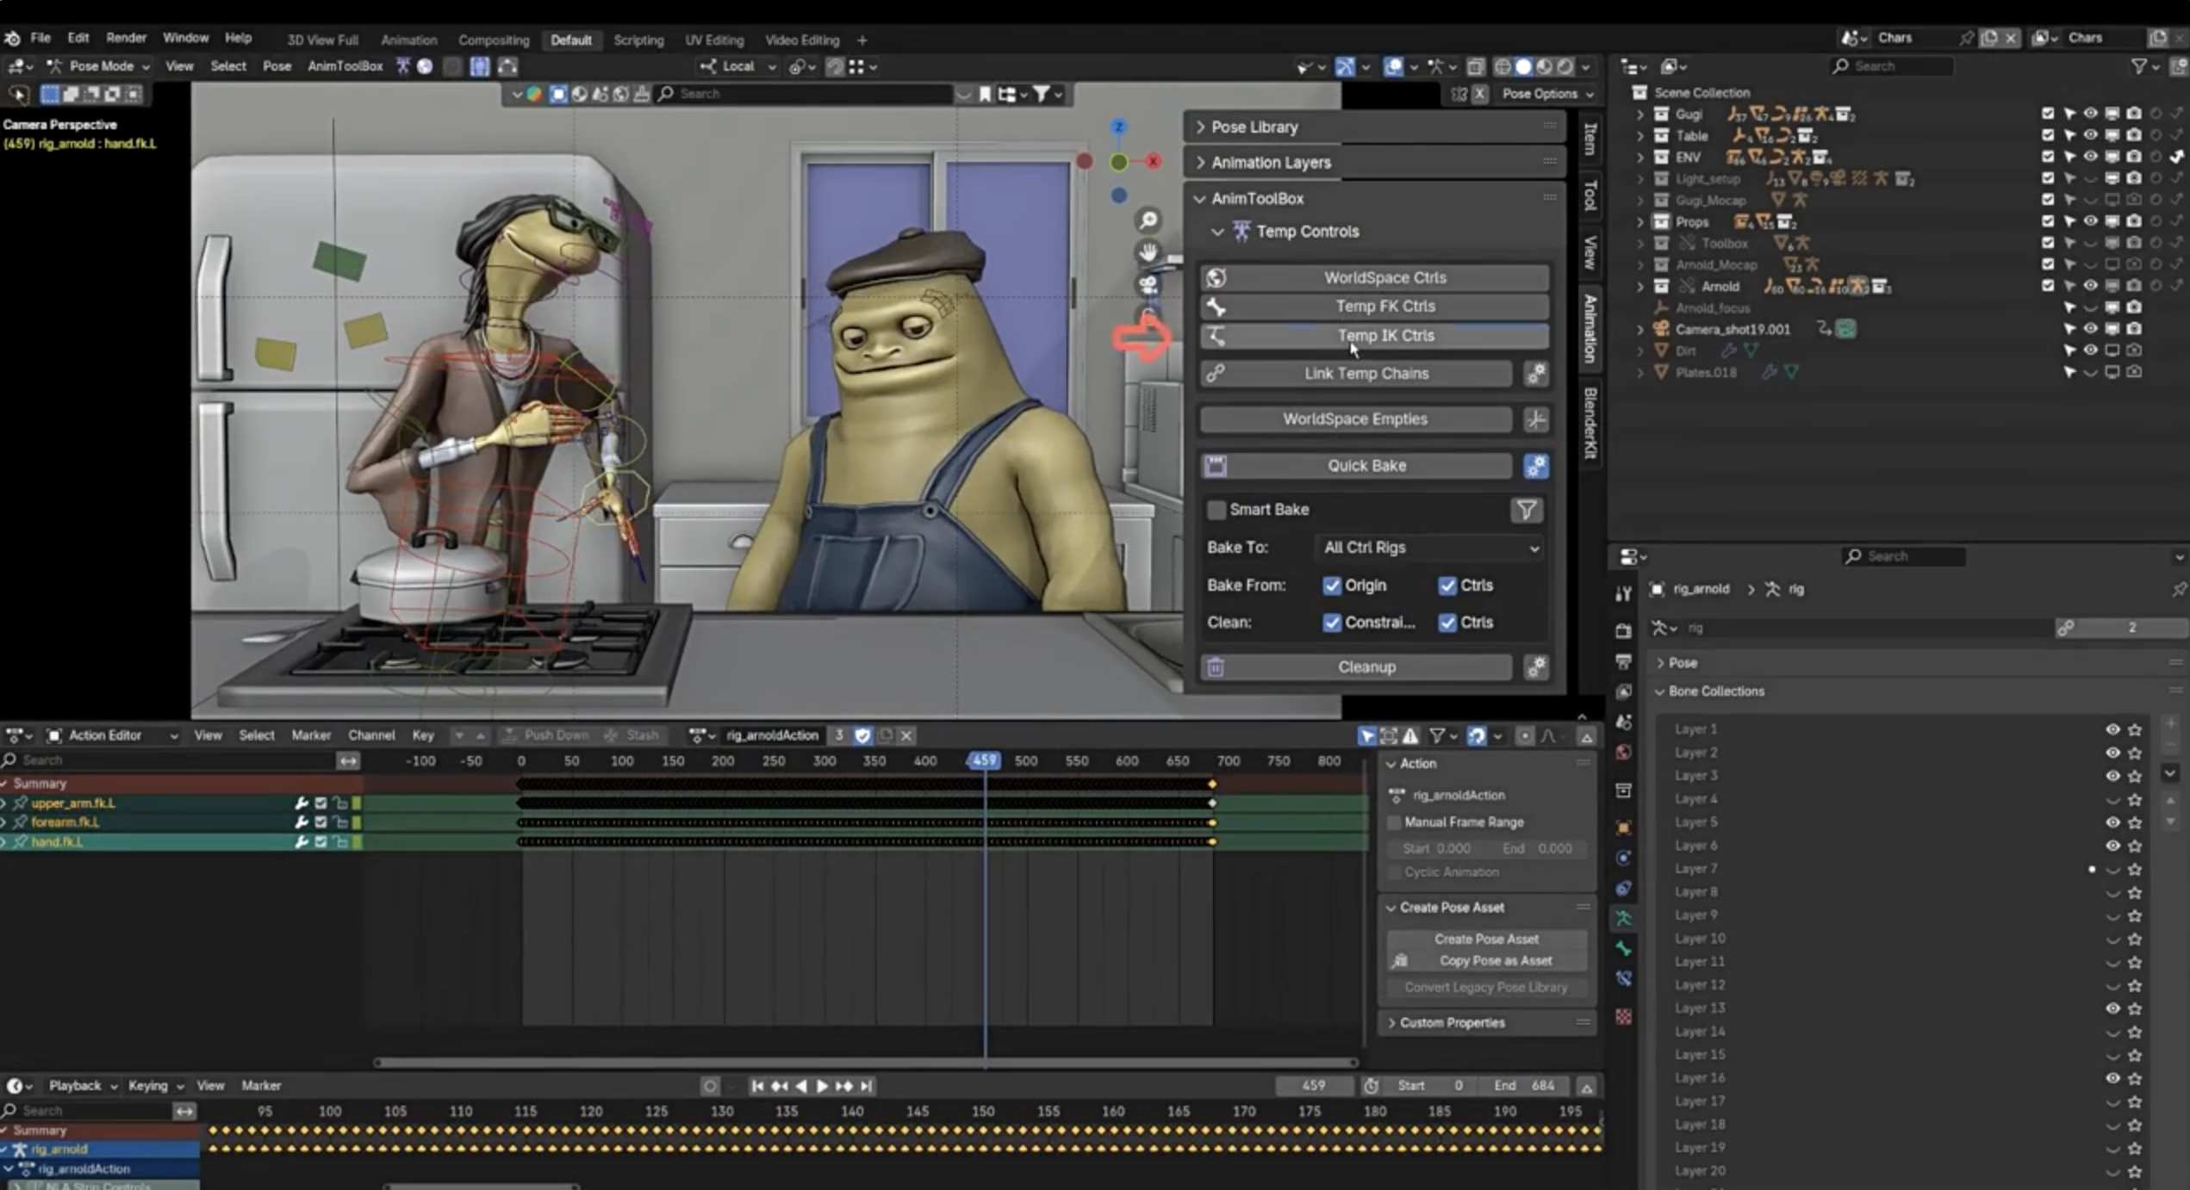Open the AnimToolBox header menu
The width and height of the screenshot is (2190, 1190).
tap(345, 66)
